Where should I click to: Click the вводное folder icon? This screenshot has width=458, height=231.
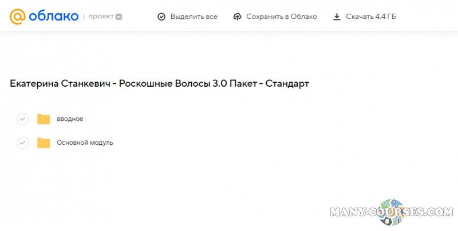[x=44, y=119]
